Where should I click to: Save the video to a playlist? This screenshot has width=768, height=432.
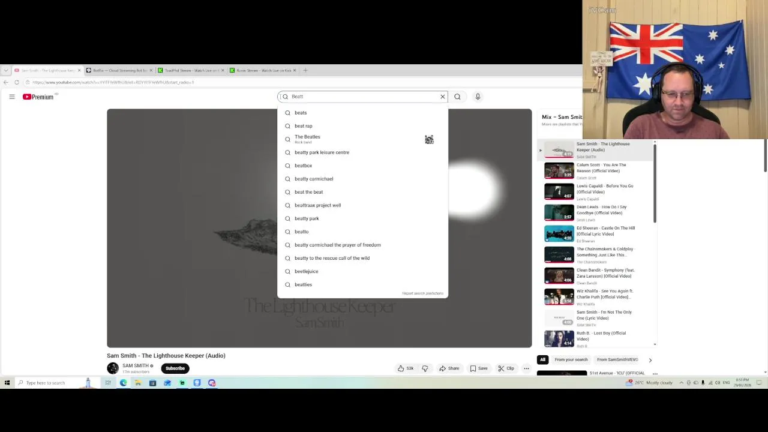479,368
